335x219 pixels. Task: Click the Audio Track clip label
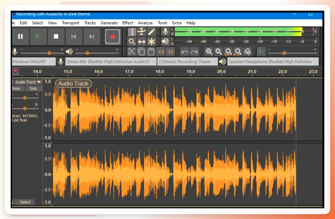[x=73, y=83]
